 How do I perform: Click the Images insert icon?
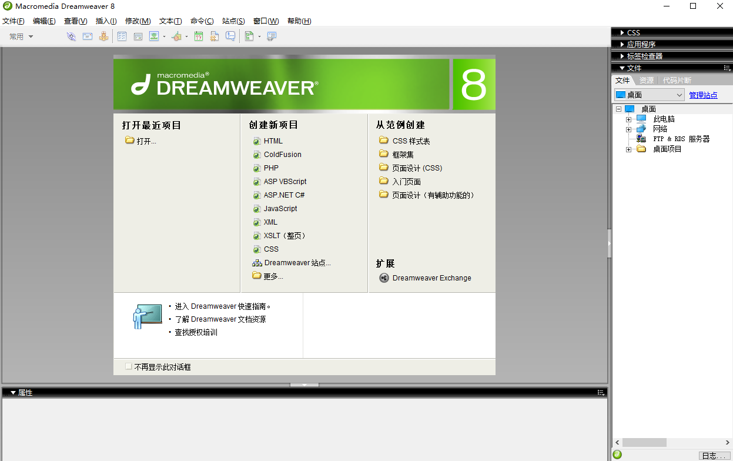(x=154, y=36)
